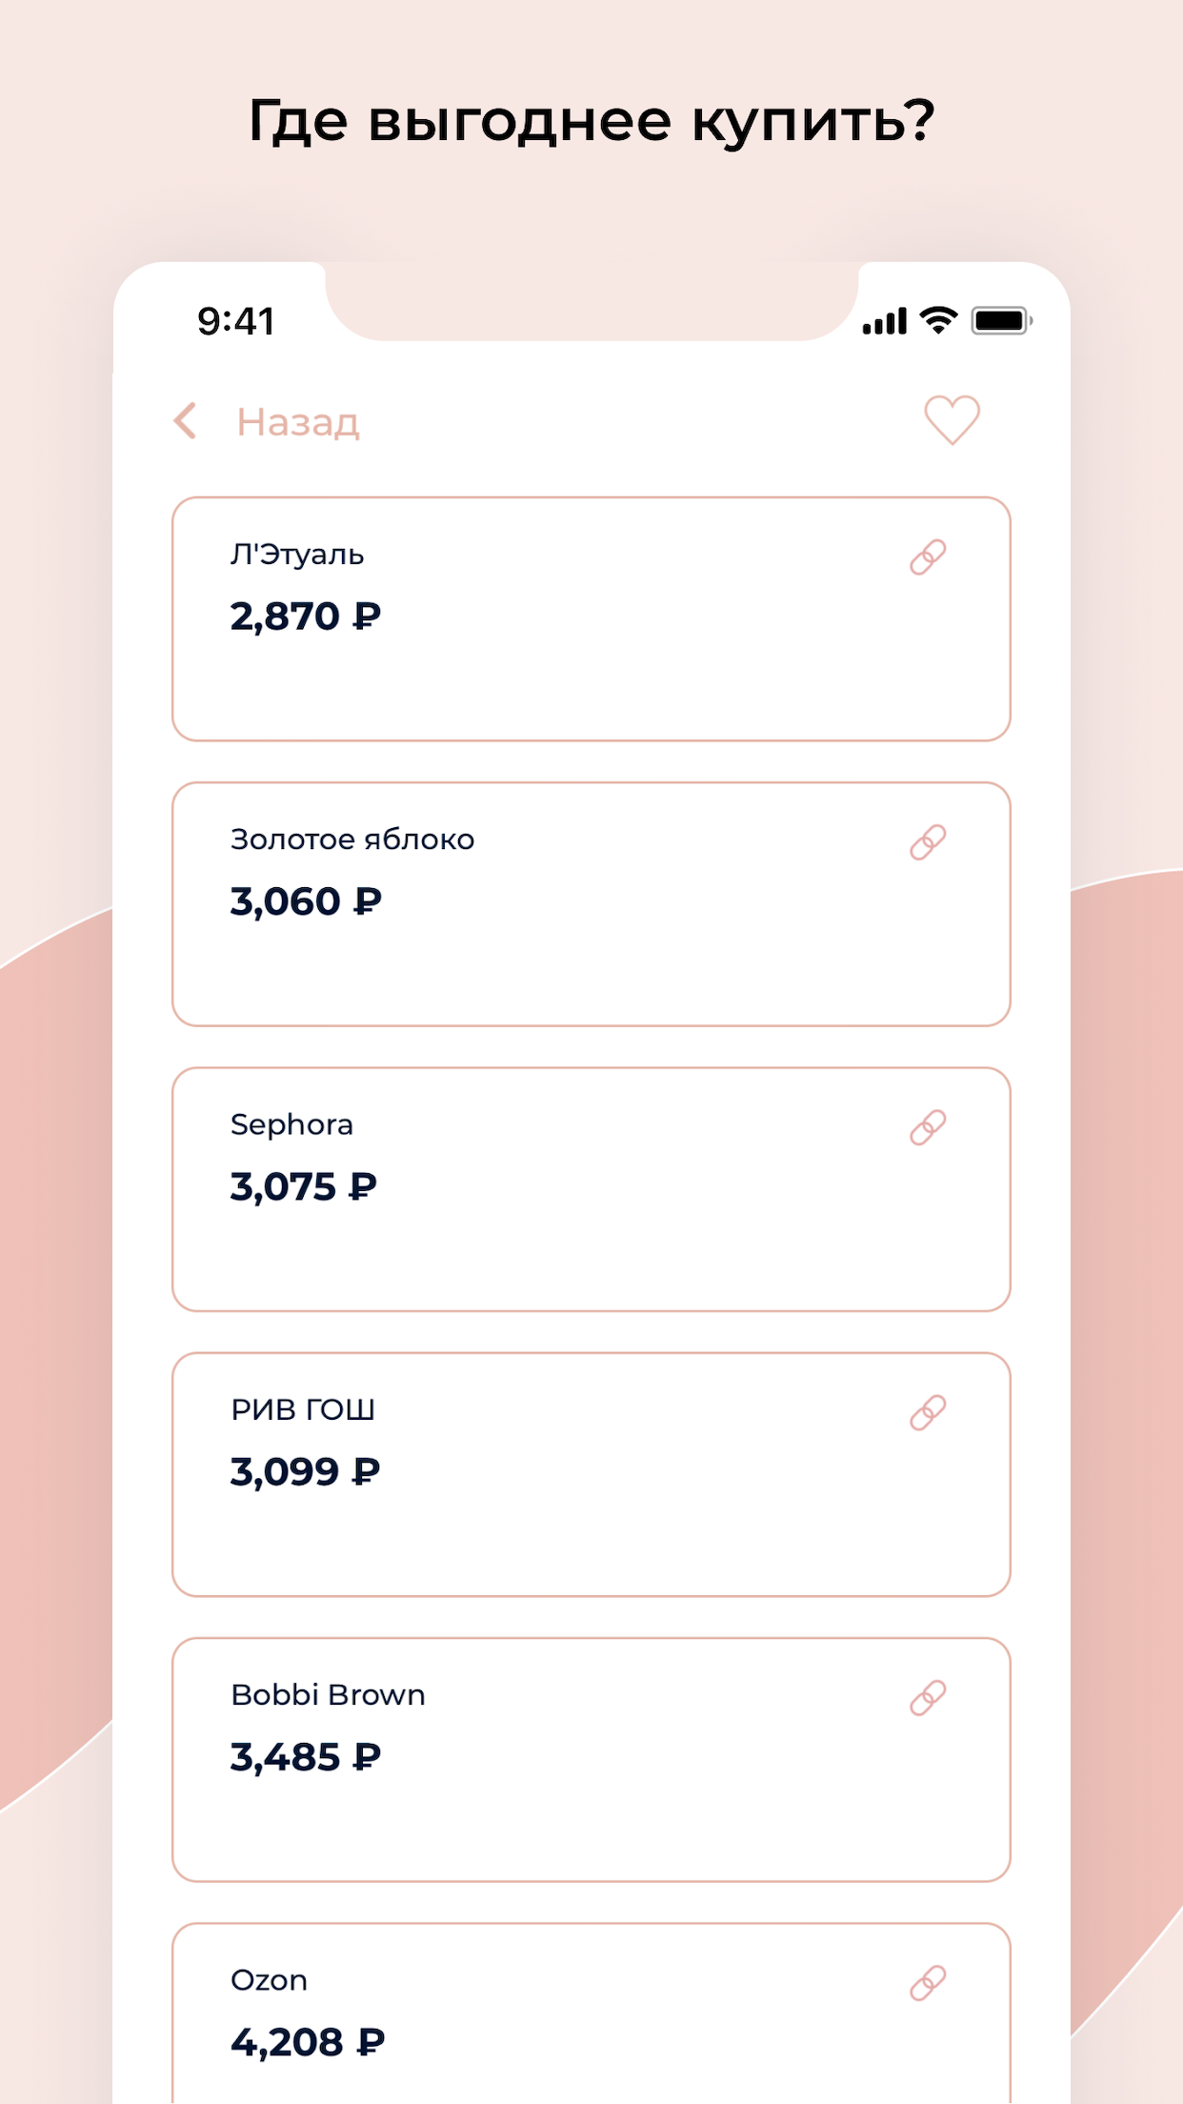Open the Л'Этуаль store link icon
1183x2104 pixels.
928,557
